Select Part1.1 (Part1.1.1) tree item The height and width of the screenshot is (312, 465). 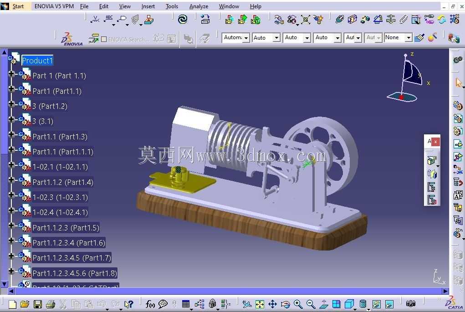(x=63, y=152)
